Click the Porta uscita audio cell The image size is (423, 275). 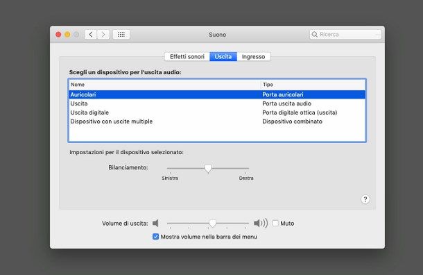pos(287,103)
